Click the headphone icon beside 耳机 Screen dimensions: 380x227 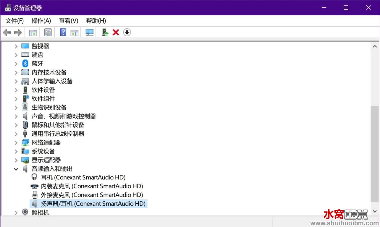[35, 177]
